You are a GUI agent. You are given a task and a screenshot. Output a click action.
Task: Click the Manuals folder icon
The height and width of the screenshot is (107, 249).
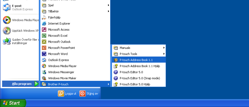116,48
